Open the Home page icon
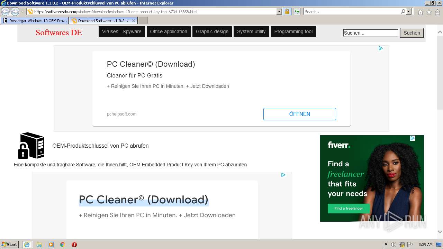Screen dimensions: 443x249 click(x=420, y=12)
